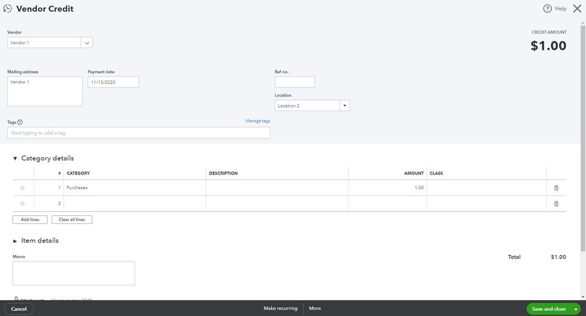Click the Help link text
Screen dimensions: 586x316
pos(560,9)
